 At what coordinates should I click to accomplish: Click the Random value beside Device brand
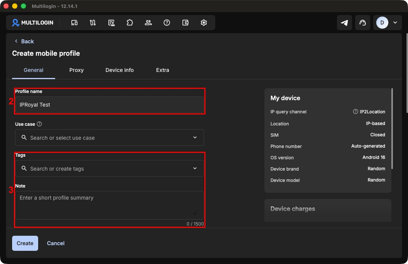click(x=376, y=169)
